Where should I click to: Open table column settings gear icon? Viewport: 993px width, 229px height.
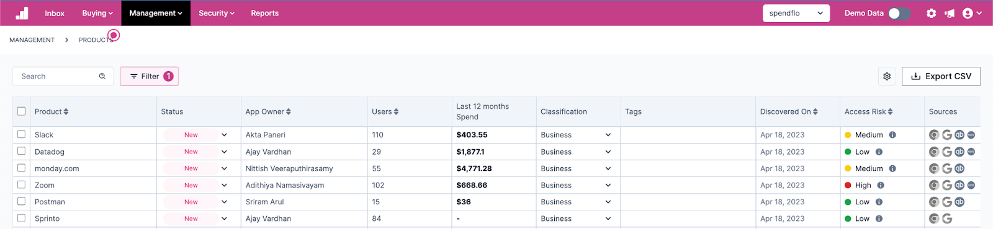(887, 76)
